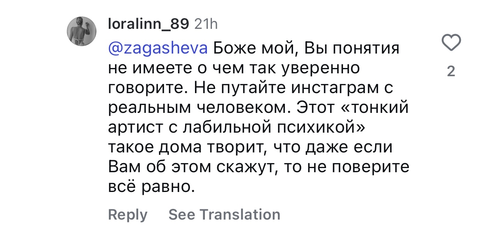Reply to loralinn_89's comment

(x=128, y=215)
